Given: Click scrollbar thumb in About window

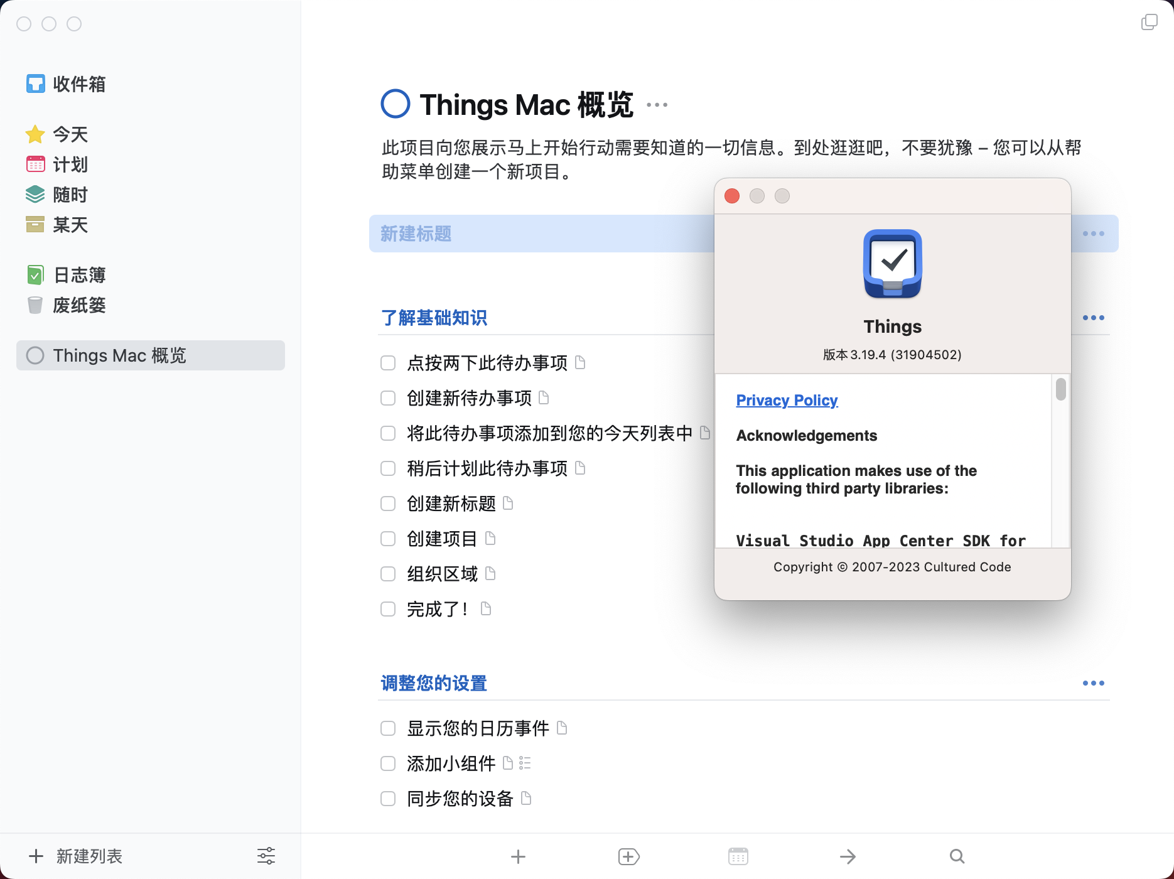Looking at the screenshot, I should (1061, 389).
